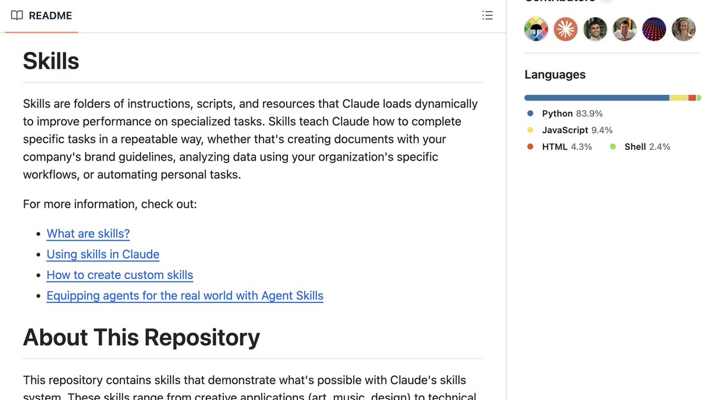Click the fourth contributor avatar photo
This screenshot has width=711, height=400.
pyautogui.click(x=624, y=29)
